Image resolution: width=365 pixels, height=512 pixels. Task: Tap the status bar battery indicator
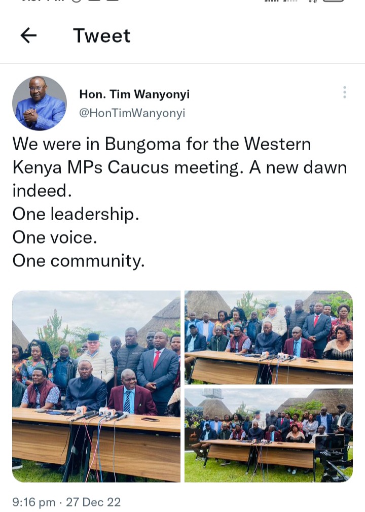pos(334,1)
